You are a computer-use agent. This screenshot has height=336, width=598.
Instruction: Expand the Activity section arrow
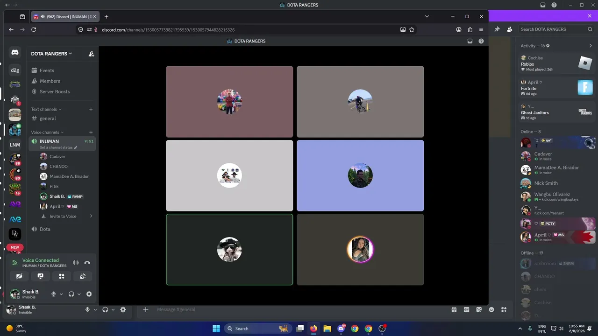tap(591, 46)
